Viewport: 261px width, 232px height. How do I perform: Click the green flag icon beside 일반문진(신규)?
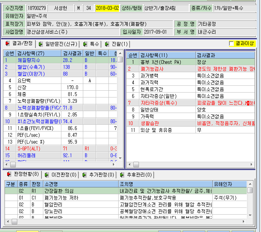tap(40, 44)
